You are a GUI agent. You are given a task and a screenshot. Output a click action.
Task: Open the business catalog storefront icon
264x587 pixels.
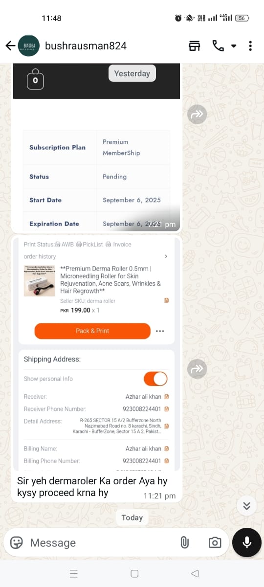(x=195, y=46)
